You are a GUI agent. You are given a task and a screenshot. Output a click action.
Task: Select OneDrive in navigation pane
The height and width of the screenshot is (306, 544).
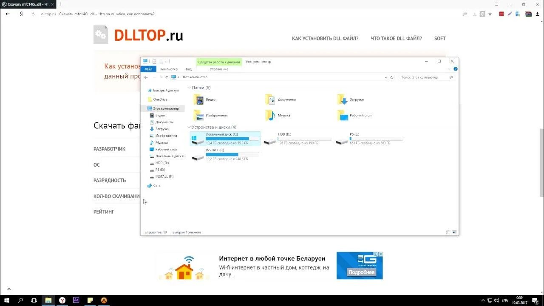(x=157, y=99)
